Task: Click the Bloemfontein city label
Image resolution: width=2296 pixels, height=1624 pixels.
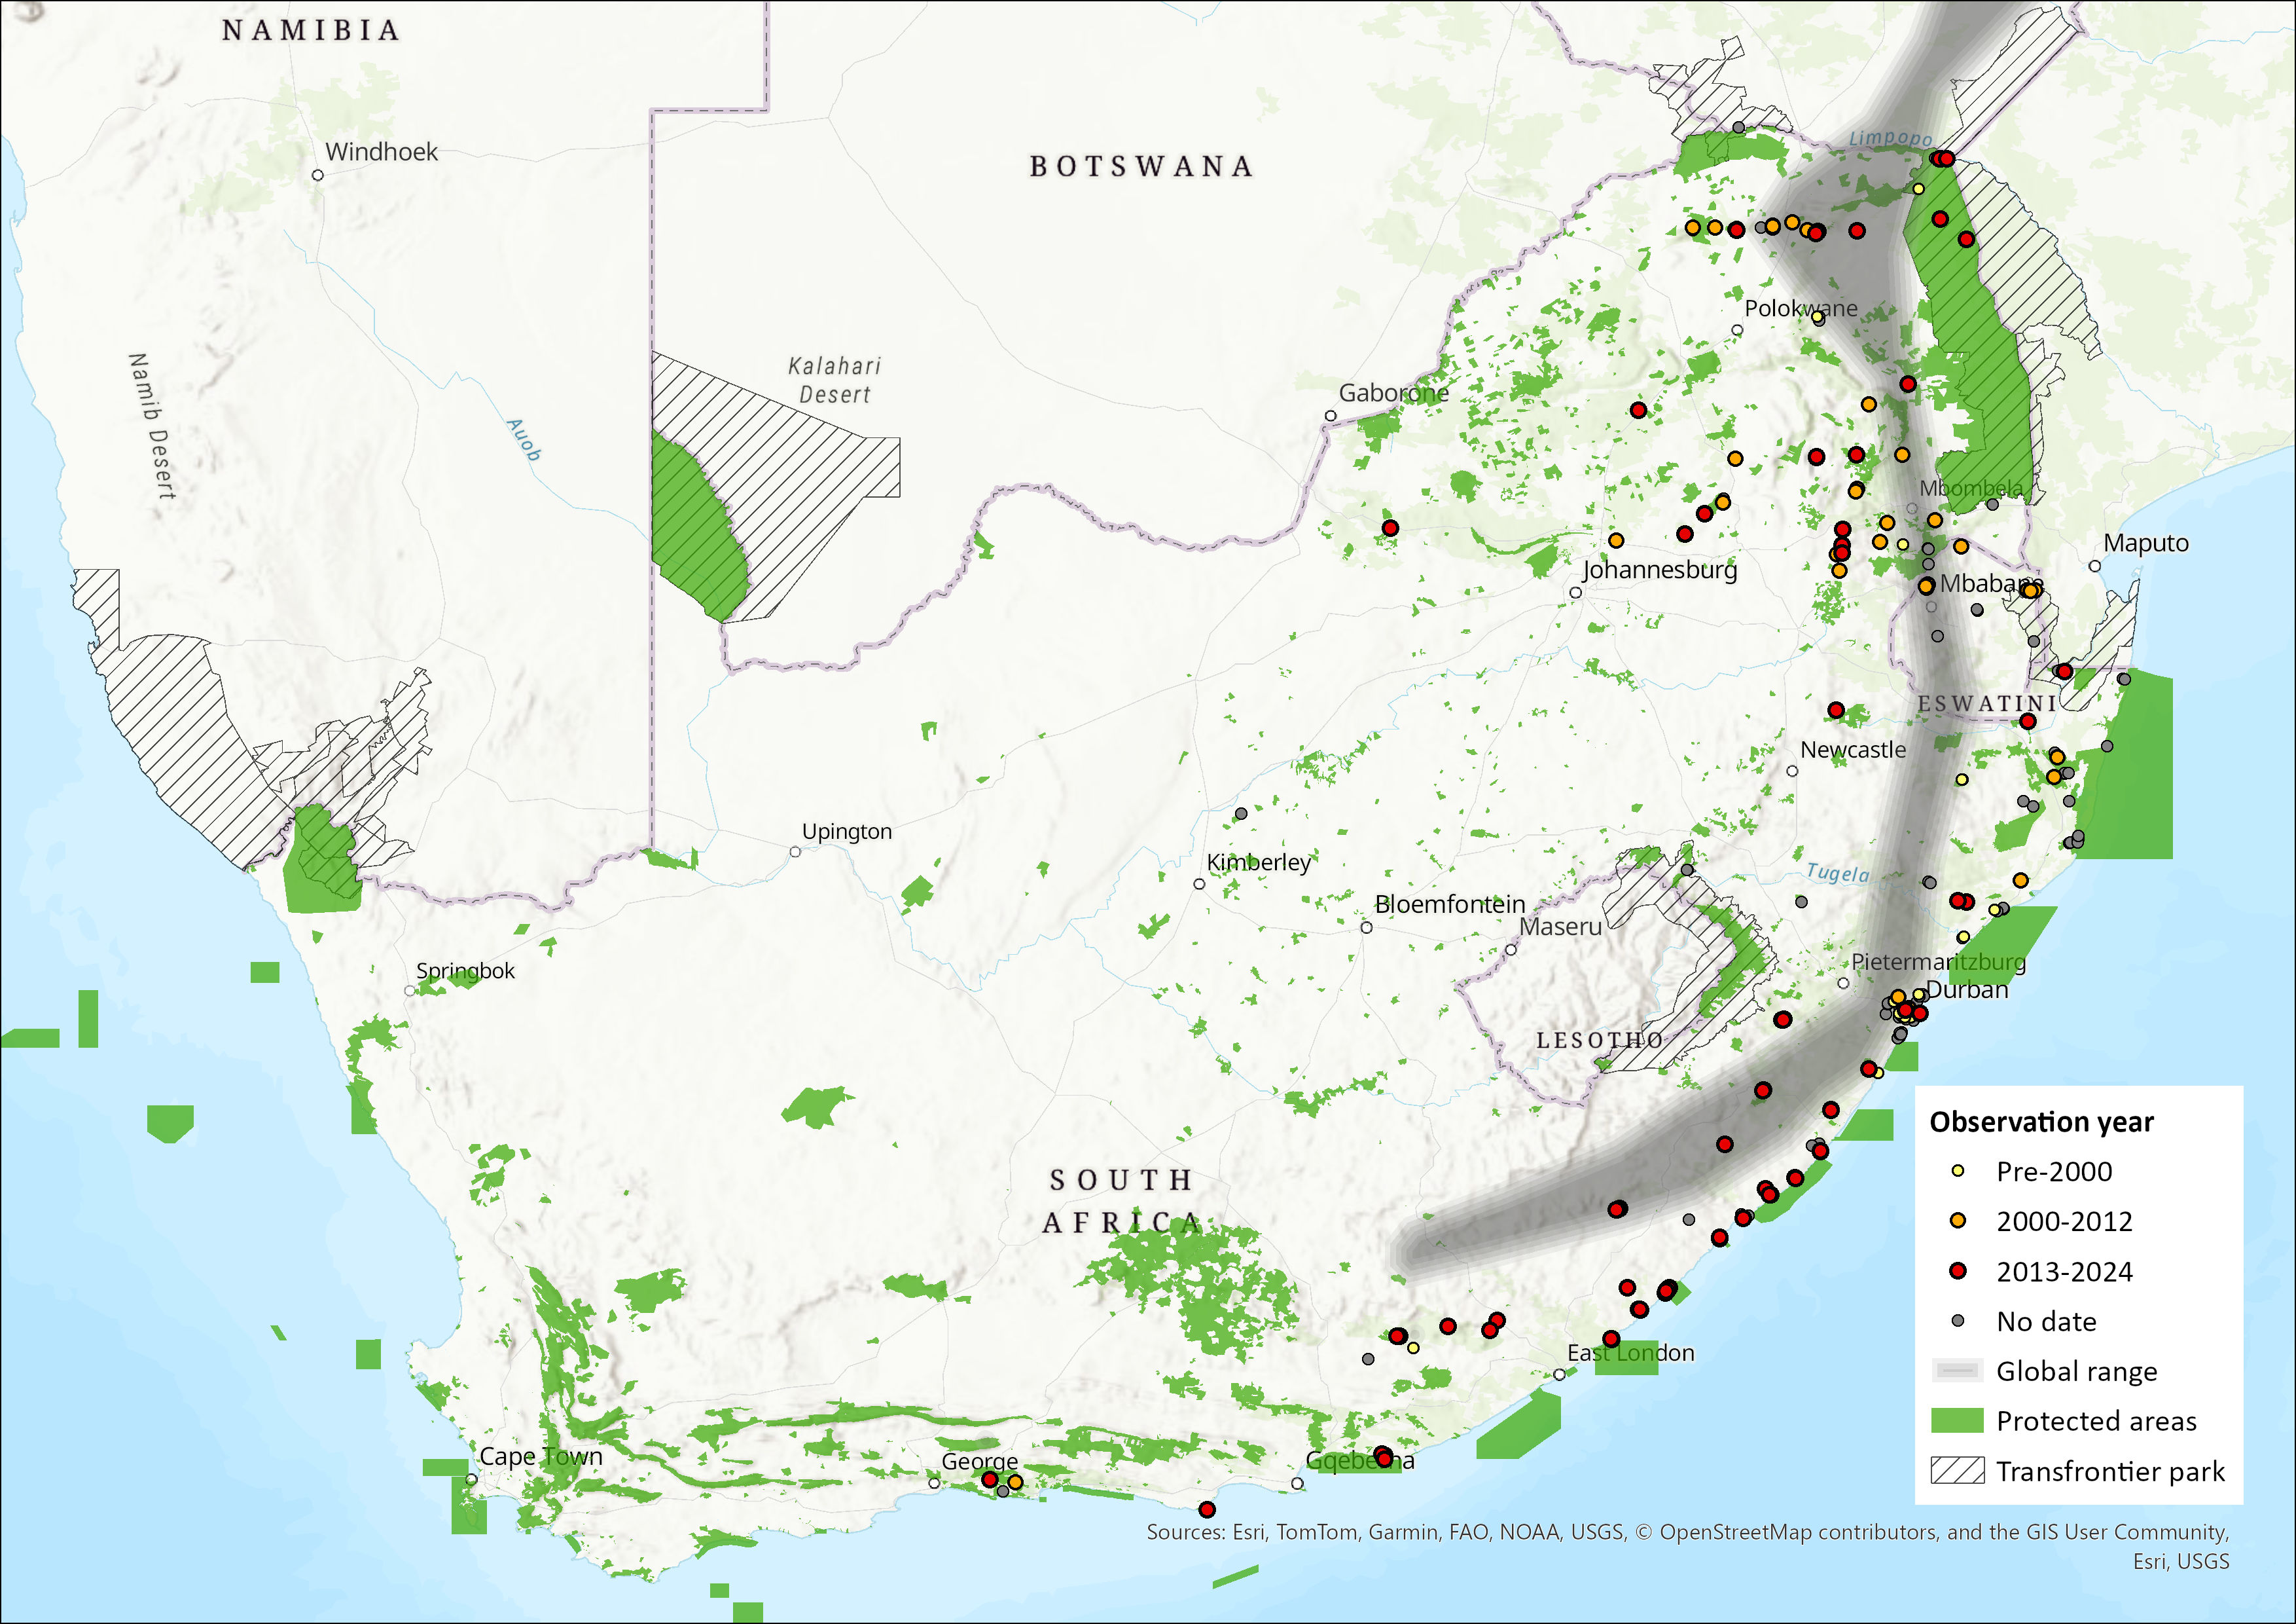Action: point(1450,904)
